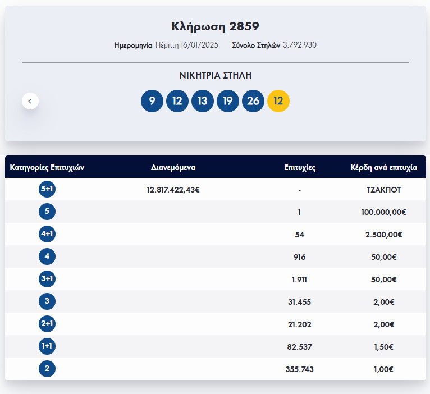Screen dimensions: 430x394
Task: Click the 1,50€ prize value
Action: pos(383,347)
